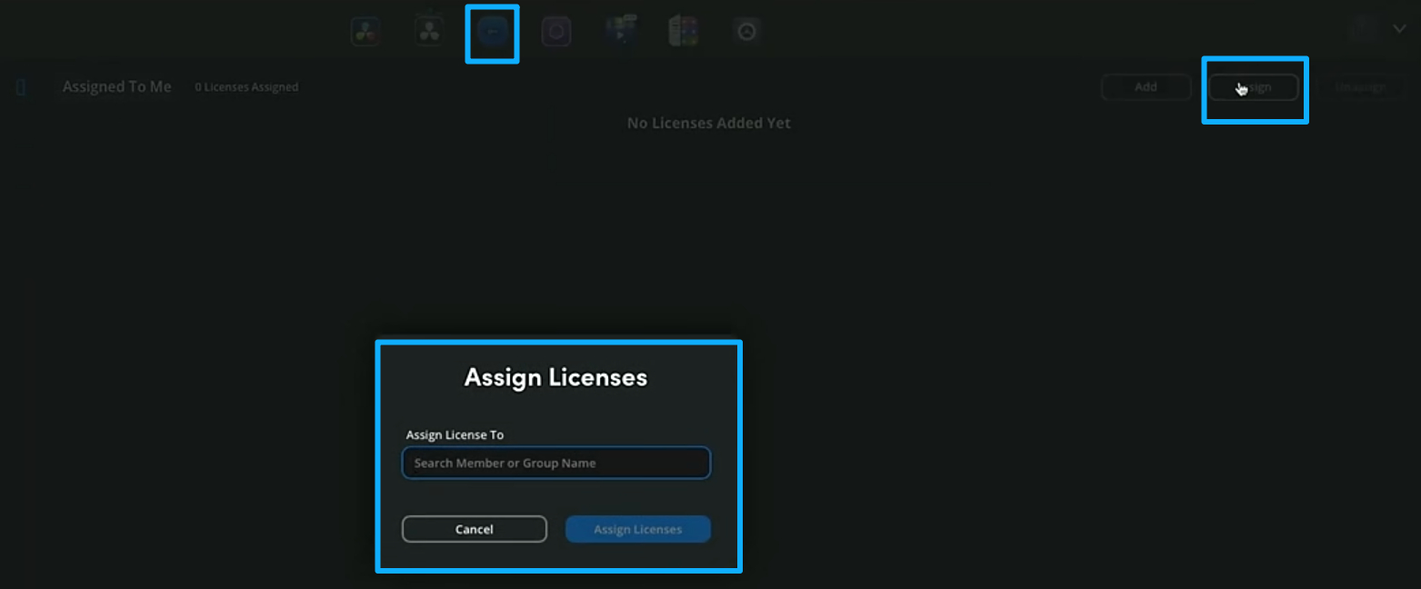This screenshot has width=1421, height=589.
Task: Expand the account dropdown chevron
Action: pyautogui.click(x=1401, y=28)
